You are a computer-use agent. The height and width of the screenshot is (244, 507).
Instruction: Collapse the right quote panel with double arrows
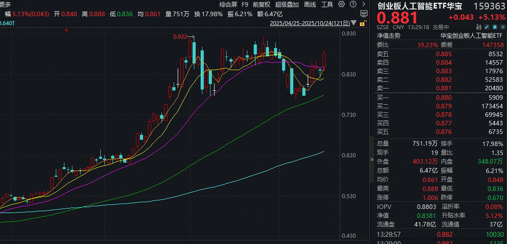(372, 159)
